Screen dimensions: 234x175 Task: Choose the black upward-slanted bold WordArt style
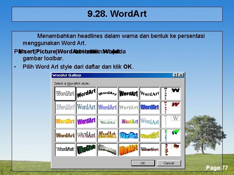[86, 94]
